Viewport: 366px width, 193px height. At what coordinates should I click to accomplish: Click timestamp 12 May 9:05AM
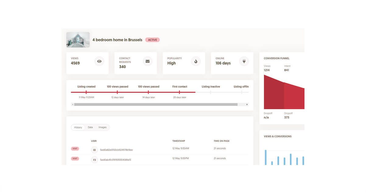(x=181, y=149)
